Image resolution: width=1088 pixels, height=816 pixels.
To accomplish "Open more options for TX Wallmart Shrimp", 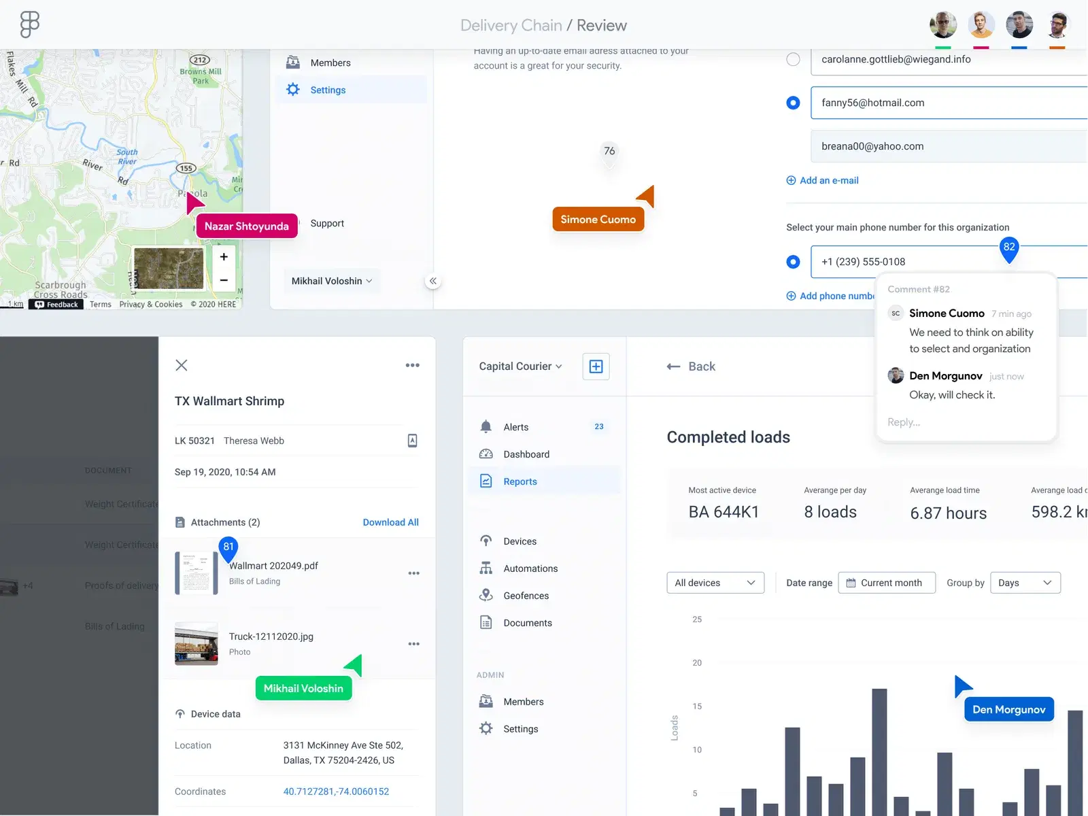I will [x=413, y=365].
